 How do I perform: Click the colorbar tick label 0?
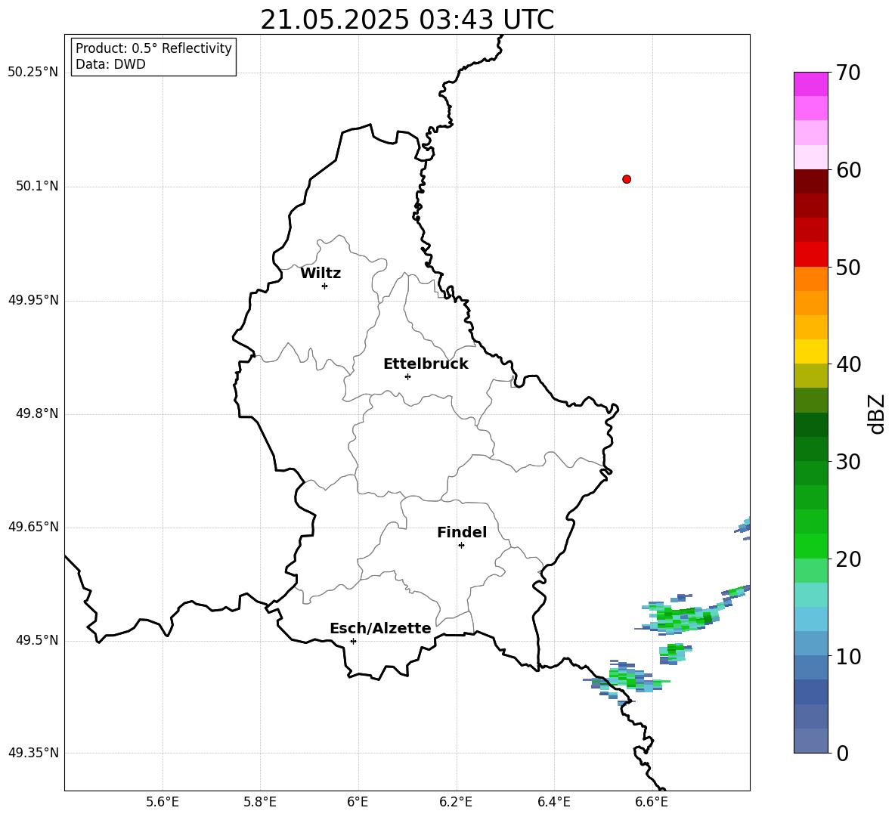(x=842, y=754)
